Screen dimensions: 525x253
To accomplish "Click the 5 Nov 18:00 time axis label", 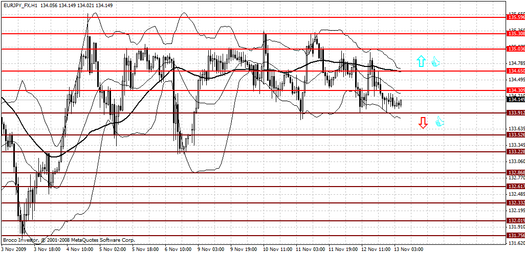I will [x=145, y=249].
